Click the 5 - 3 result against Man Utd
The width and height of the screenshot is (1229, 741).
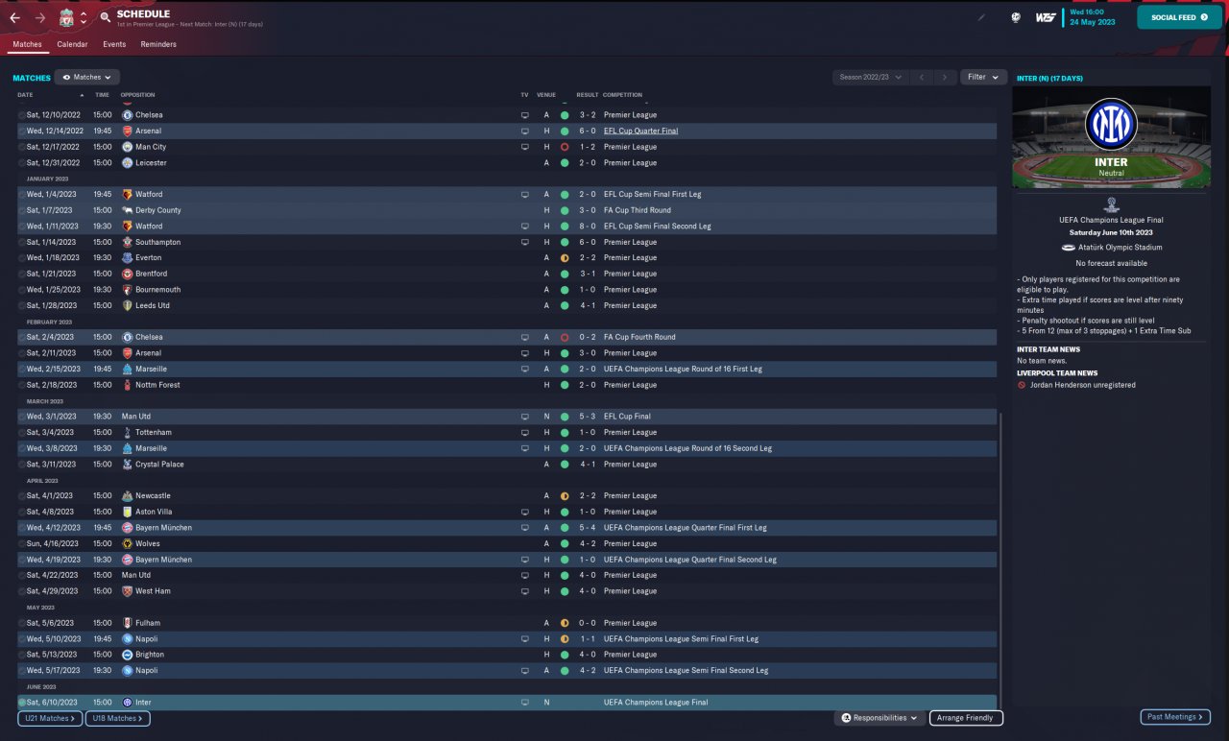pos(588,417)
